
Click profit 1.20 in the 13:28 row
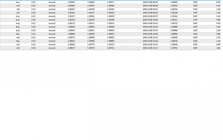pos(218,41)
